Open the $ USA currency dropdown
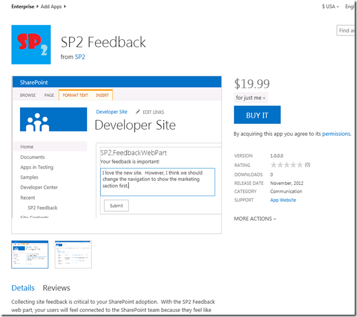The width and height of the screenshot is (357, 317). (330, 7)
